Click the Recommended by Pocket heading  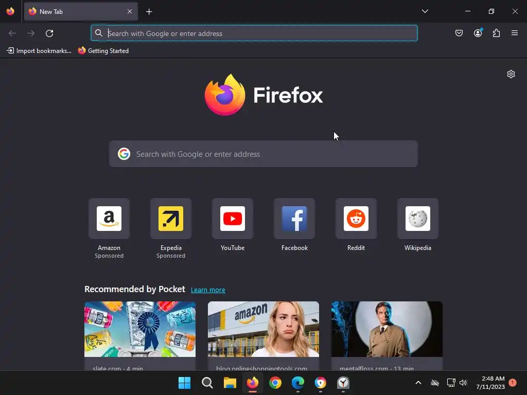(x=135, y=289)
